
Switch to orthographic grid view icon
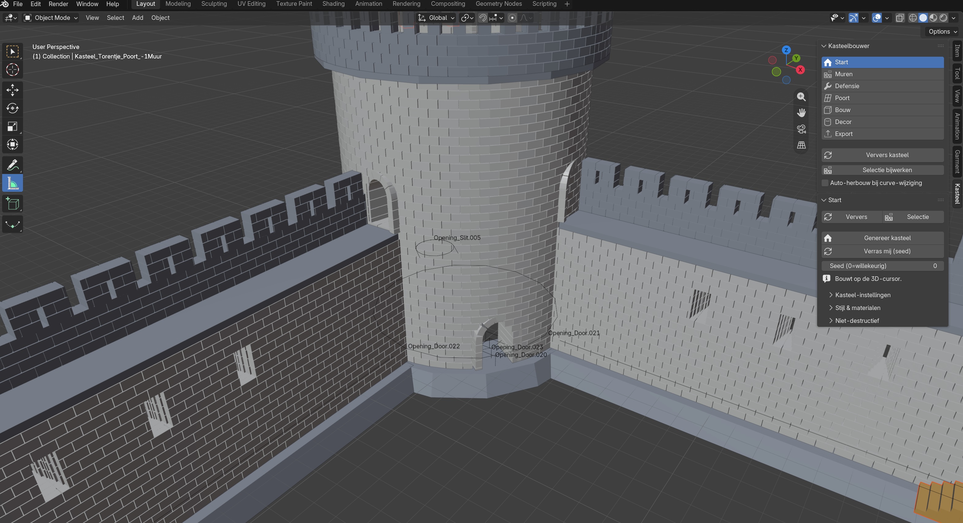pos(801,145)
